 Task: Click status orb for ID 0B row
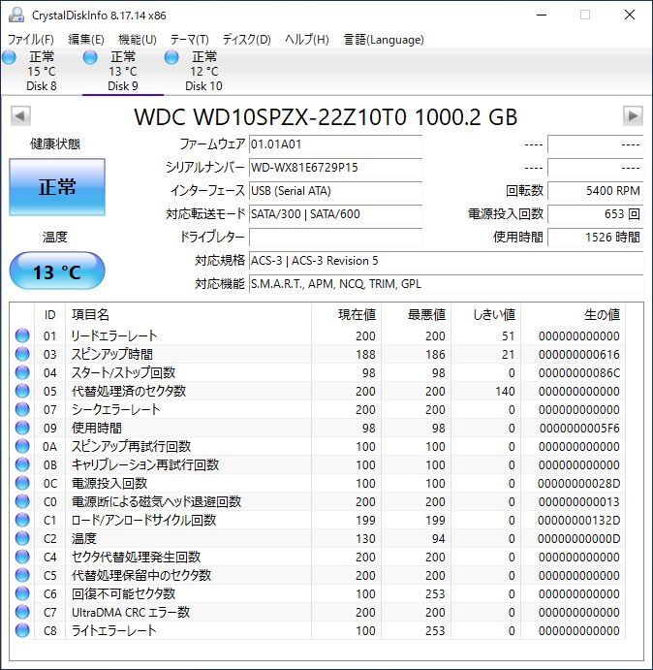pyautogui.click(x=22, y=464)
